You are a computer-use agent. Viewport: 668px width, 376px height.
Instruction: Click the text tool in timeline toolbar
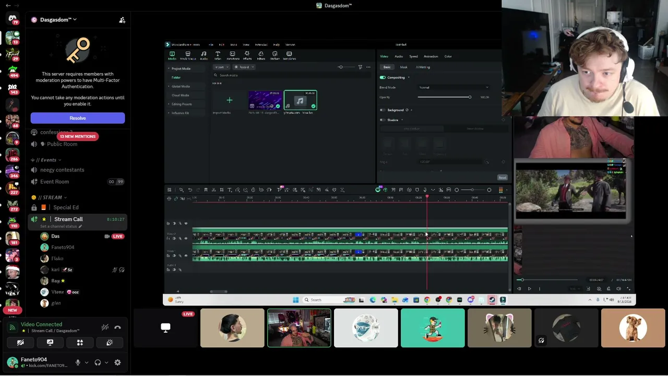click(x=230, y=190)
